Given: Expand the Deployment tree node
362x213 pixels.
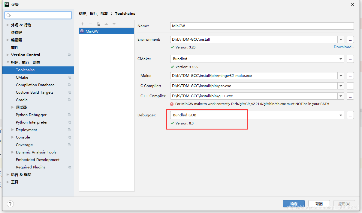Looking at the screenshot, I should (13, 130).
